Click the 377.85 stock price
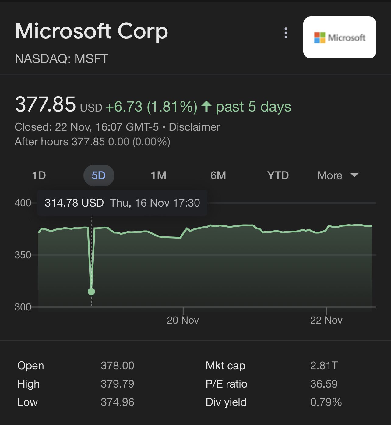Image resolution: width=391 pixels, height=425 pixels. pos(45,104)
